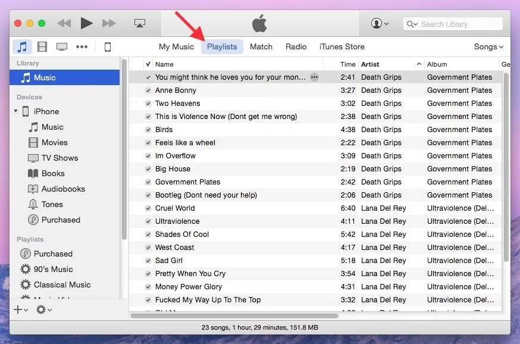Open the Songs view dropdown
The width and height of the screenshot is (520, 344).
(x=488, y=47)
